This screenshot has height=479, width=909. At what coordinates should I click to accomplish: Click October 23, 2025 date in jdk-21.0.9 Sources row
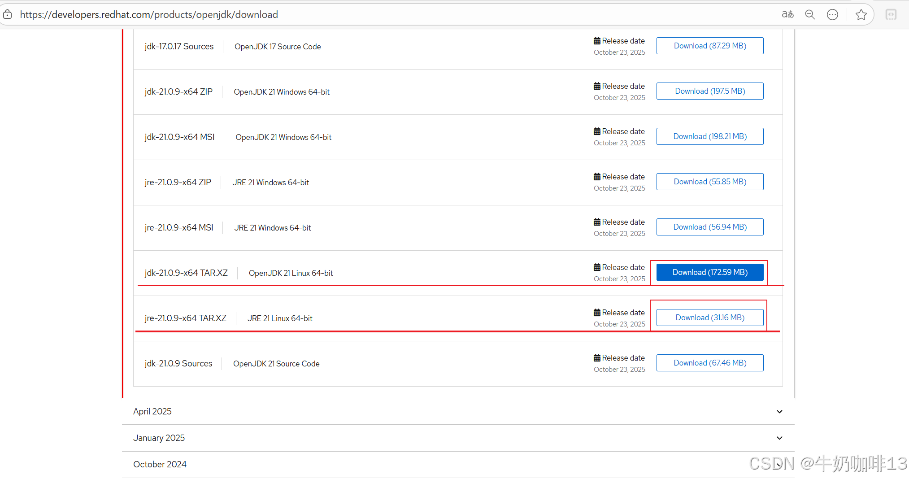click(x=619, y=370)
